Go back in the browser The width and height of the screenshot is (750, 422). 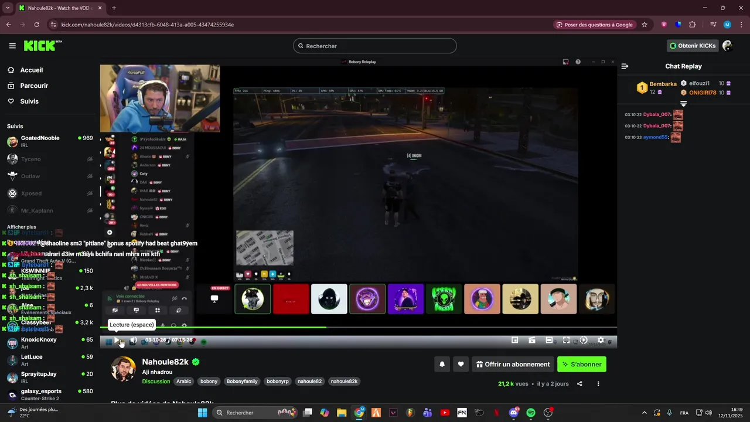tap(8, 25)
